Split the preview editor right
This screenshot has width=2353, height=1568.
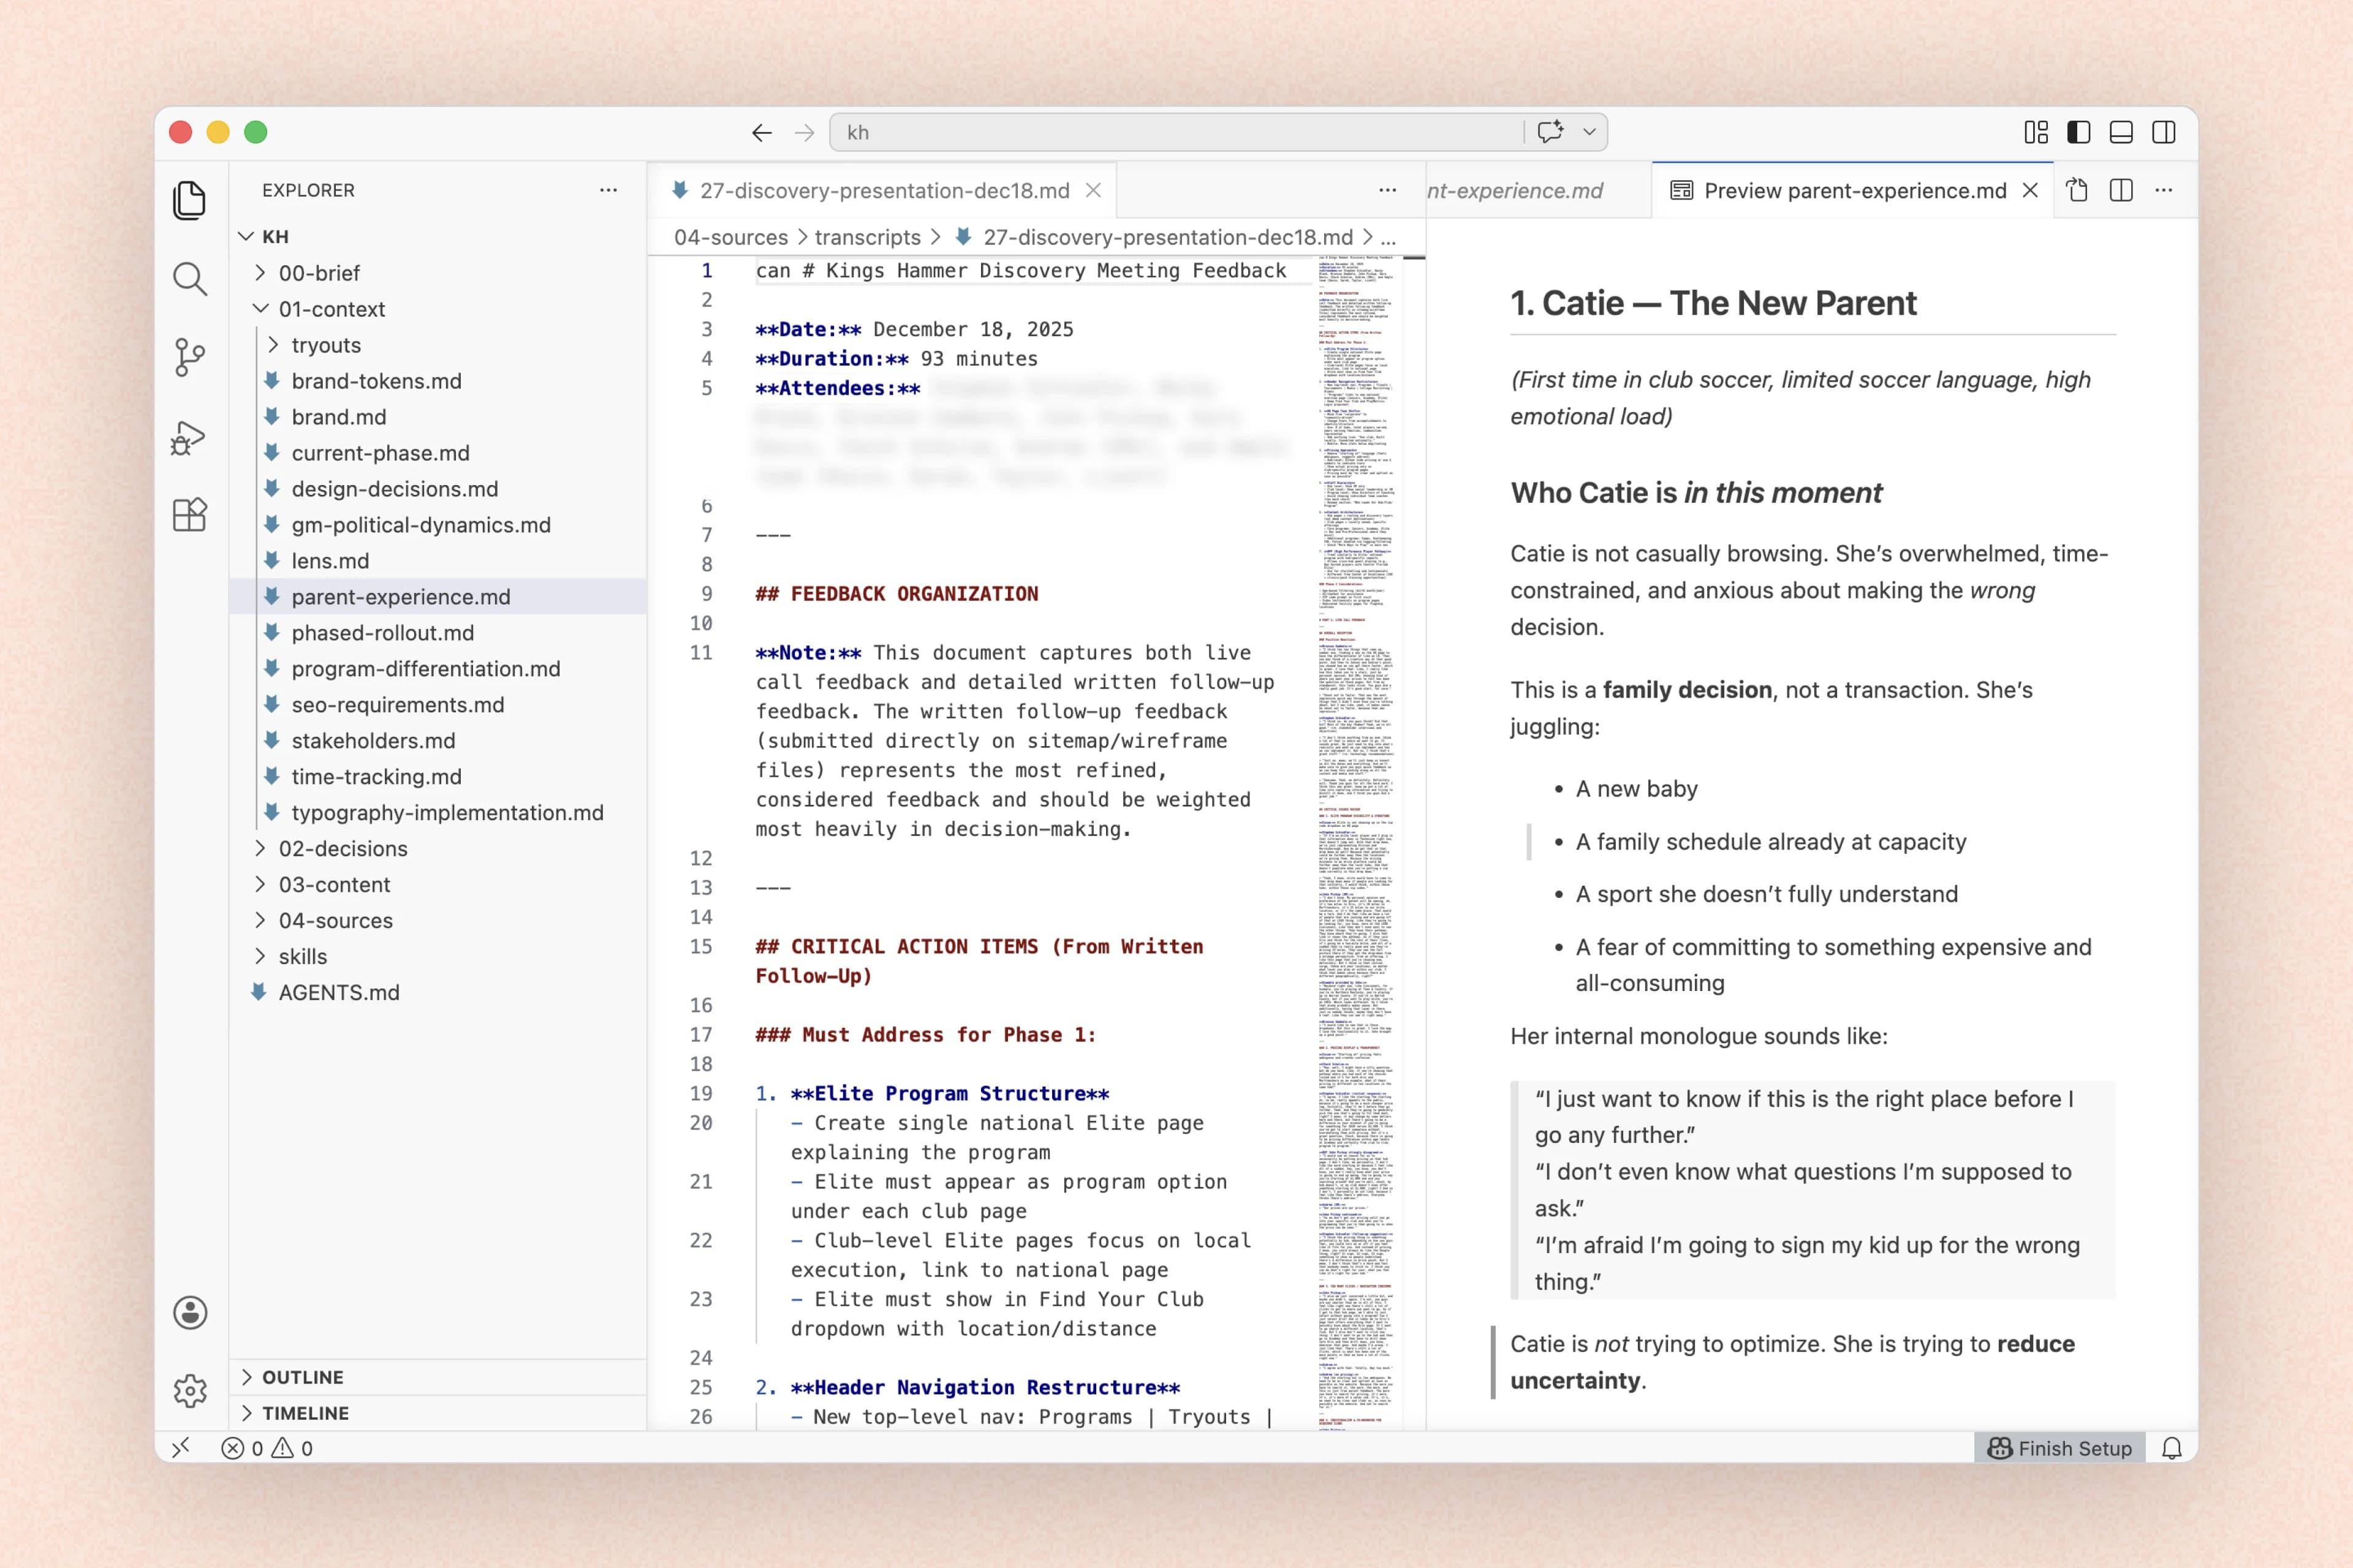(x=2121, y=190)
